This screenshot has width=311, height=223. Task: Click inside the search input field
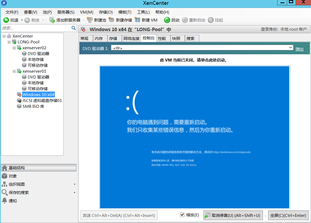36,28
